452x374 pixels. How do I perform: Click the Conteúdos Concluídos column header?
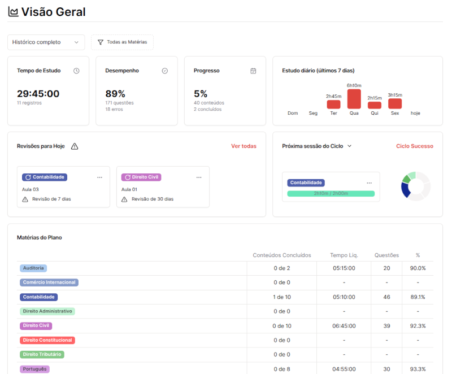pos(281,255)
